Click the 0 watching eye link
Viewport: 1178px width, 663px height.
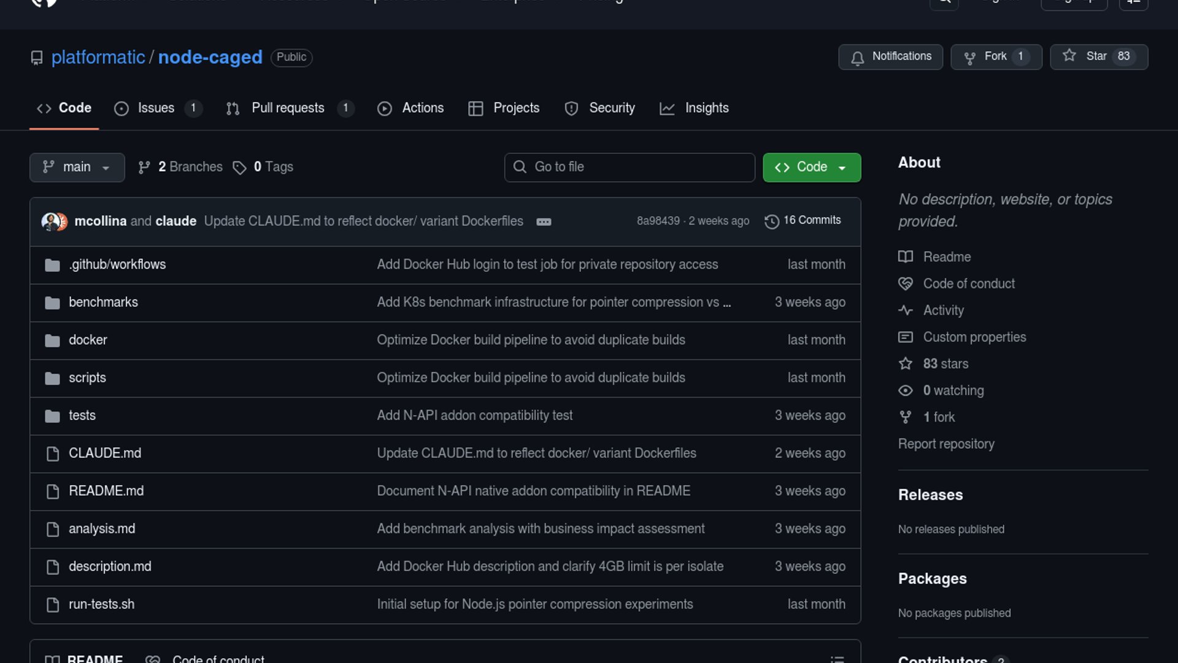[953, 390]
